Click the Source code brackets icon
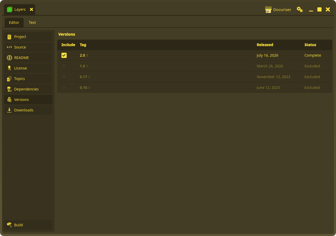336x236 pixels. (9, 47)
